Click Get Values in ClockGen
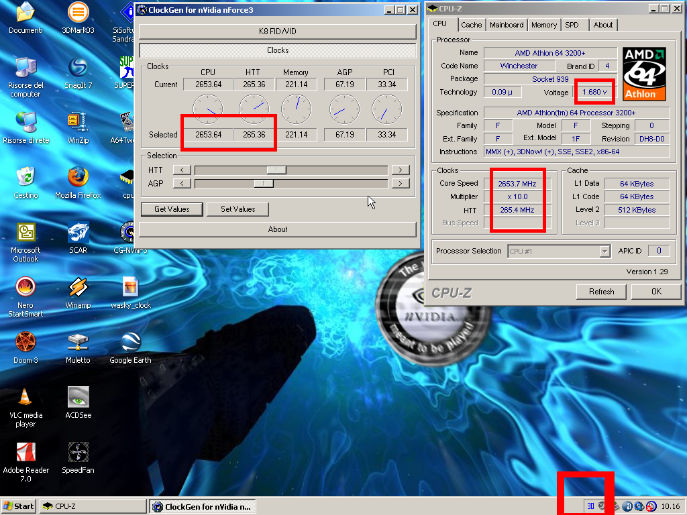687x515 pixels. 172,209
